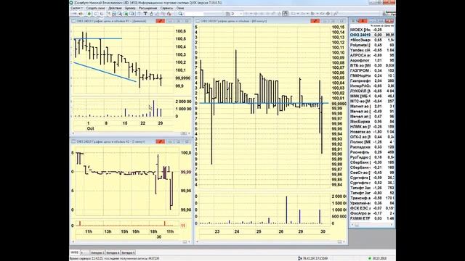465x261 pixels.
Task: Select the РусГидро row
Action: pyautogui.click(x=372, y=157)
